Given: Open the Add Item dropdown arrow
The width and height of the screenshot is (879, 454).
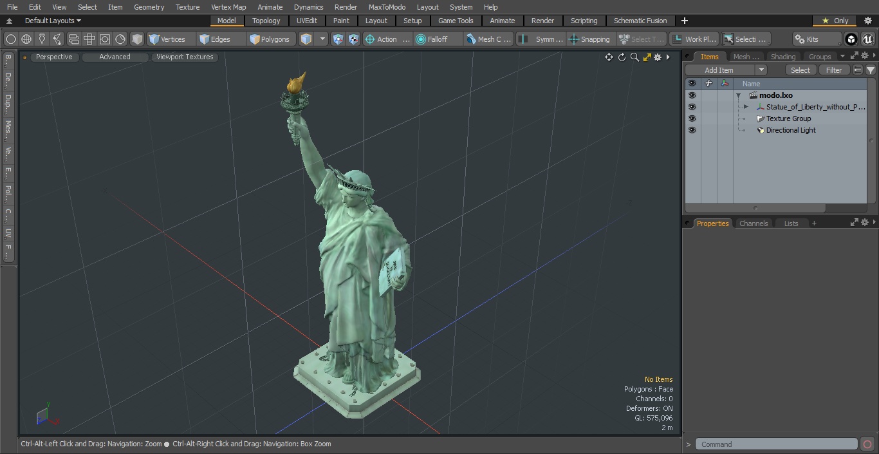Looking at the screenshot, I should point(761,70).
